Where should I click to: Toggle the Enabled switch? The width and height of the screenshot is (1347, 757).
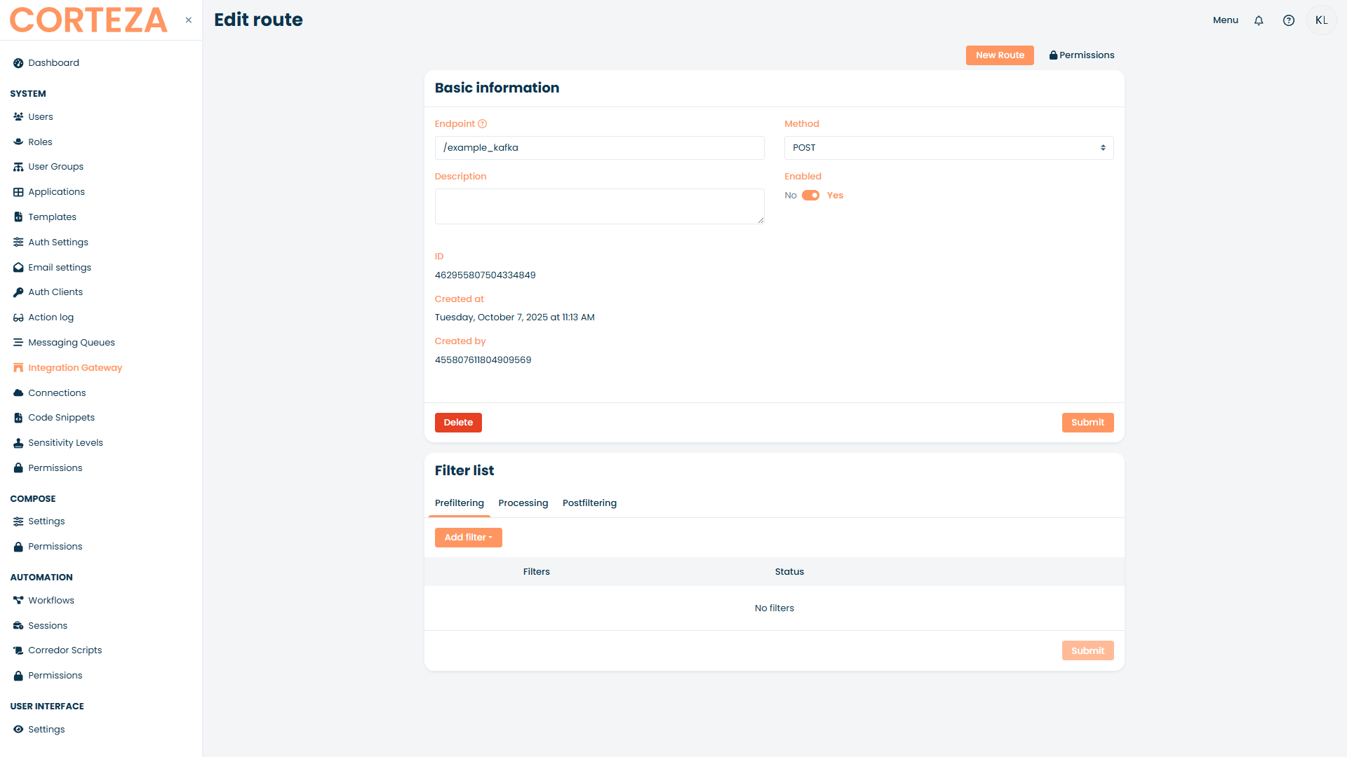point(811,196)
